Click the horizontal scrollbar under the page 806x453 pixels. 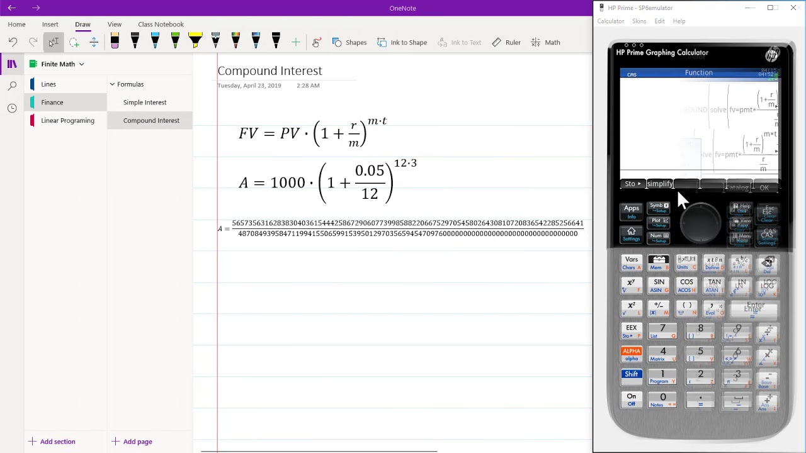319,451
